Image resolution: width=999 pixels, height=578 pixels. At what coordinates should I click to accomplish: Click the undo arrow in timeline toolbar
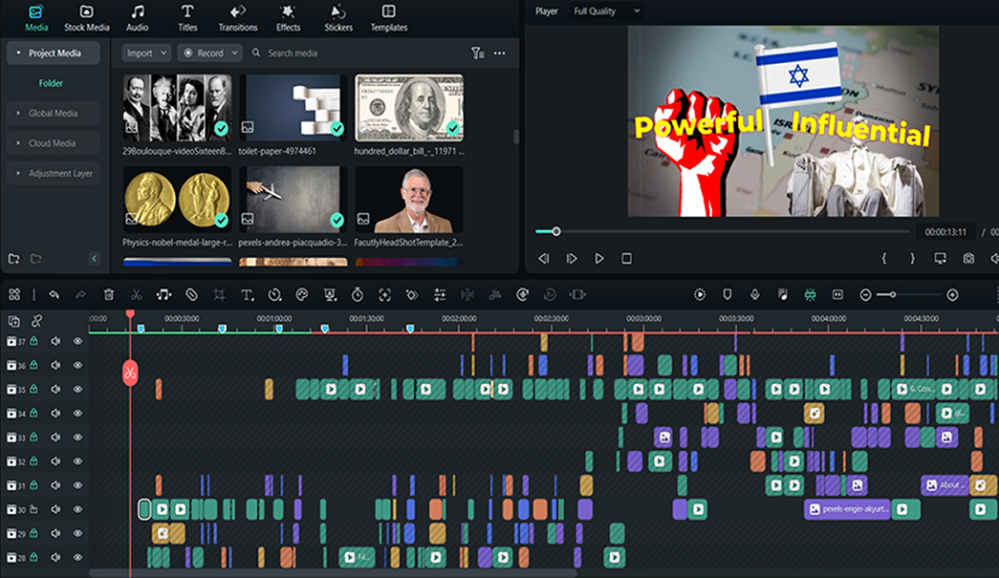point(54,295)
